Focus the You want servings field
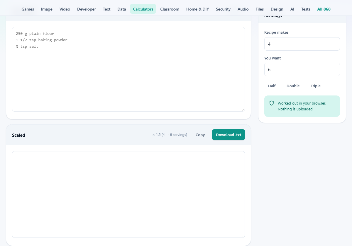Image resolution: width=352 pixels, height=246 pixels. coord(302,69)
